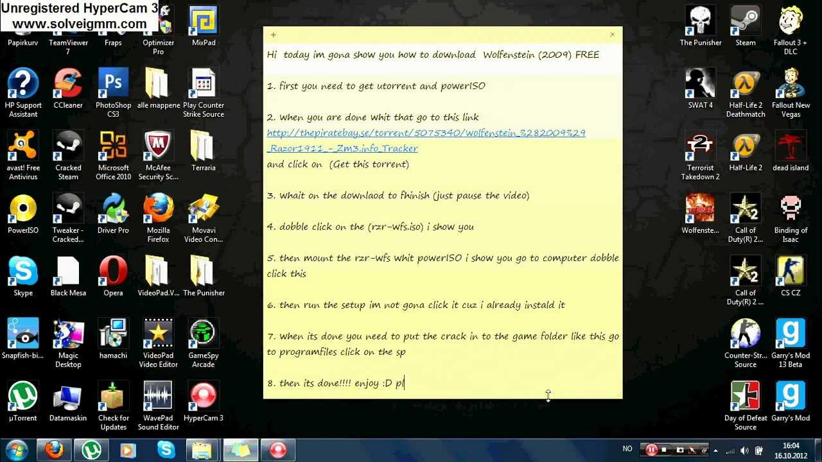Screen dimensions: 822x462
Task: Switch to Firefox on the taskbar
Action: point(54,450)
